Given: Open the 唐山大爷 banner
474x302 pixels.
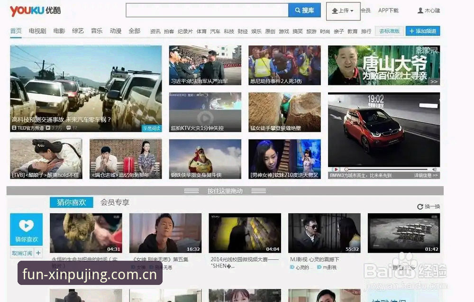Looking at the screenshot, I should (x=384, y=65).
